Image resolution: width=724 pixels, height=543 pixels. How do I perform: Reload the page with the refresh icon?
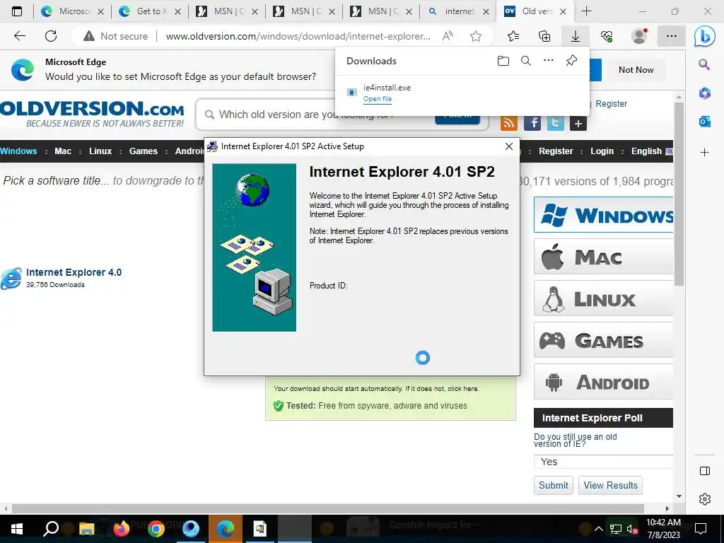(51, 36)
